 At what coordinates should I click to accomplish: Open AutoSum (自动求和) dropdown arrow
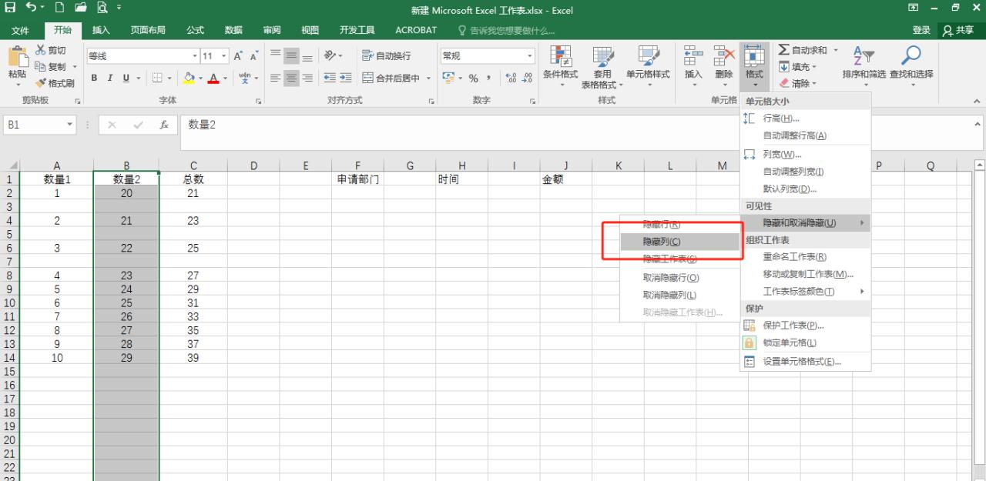(x=837, y=51)
